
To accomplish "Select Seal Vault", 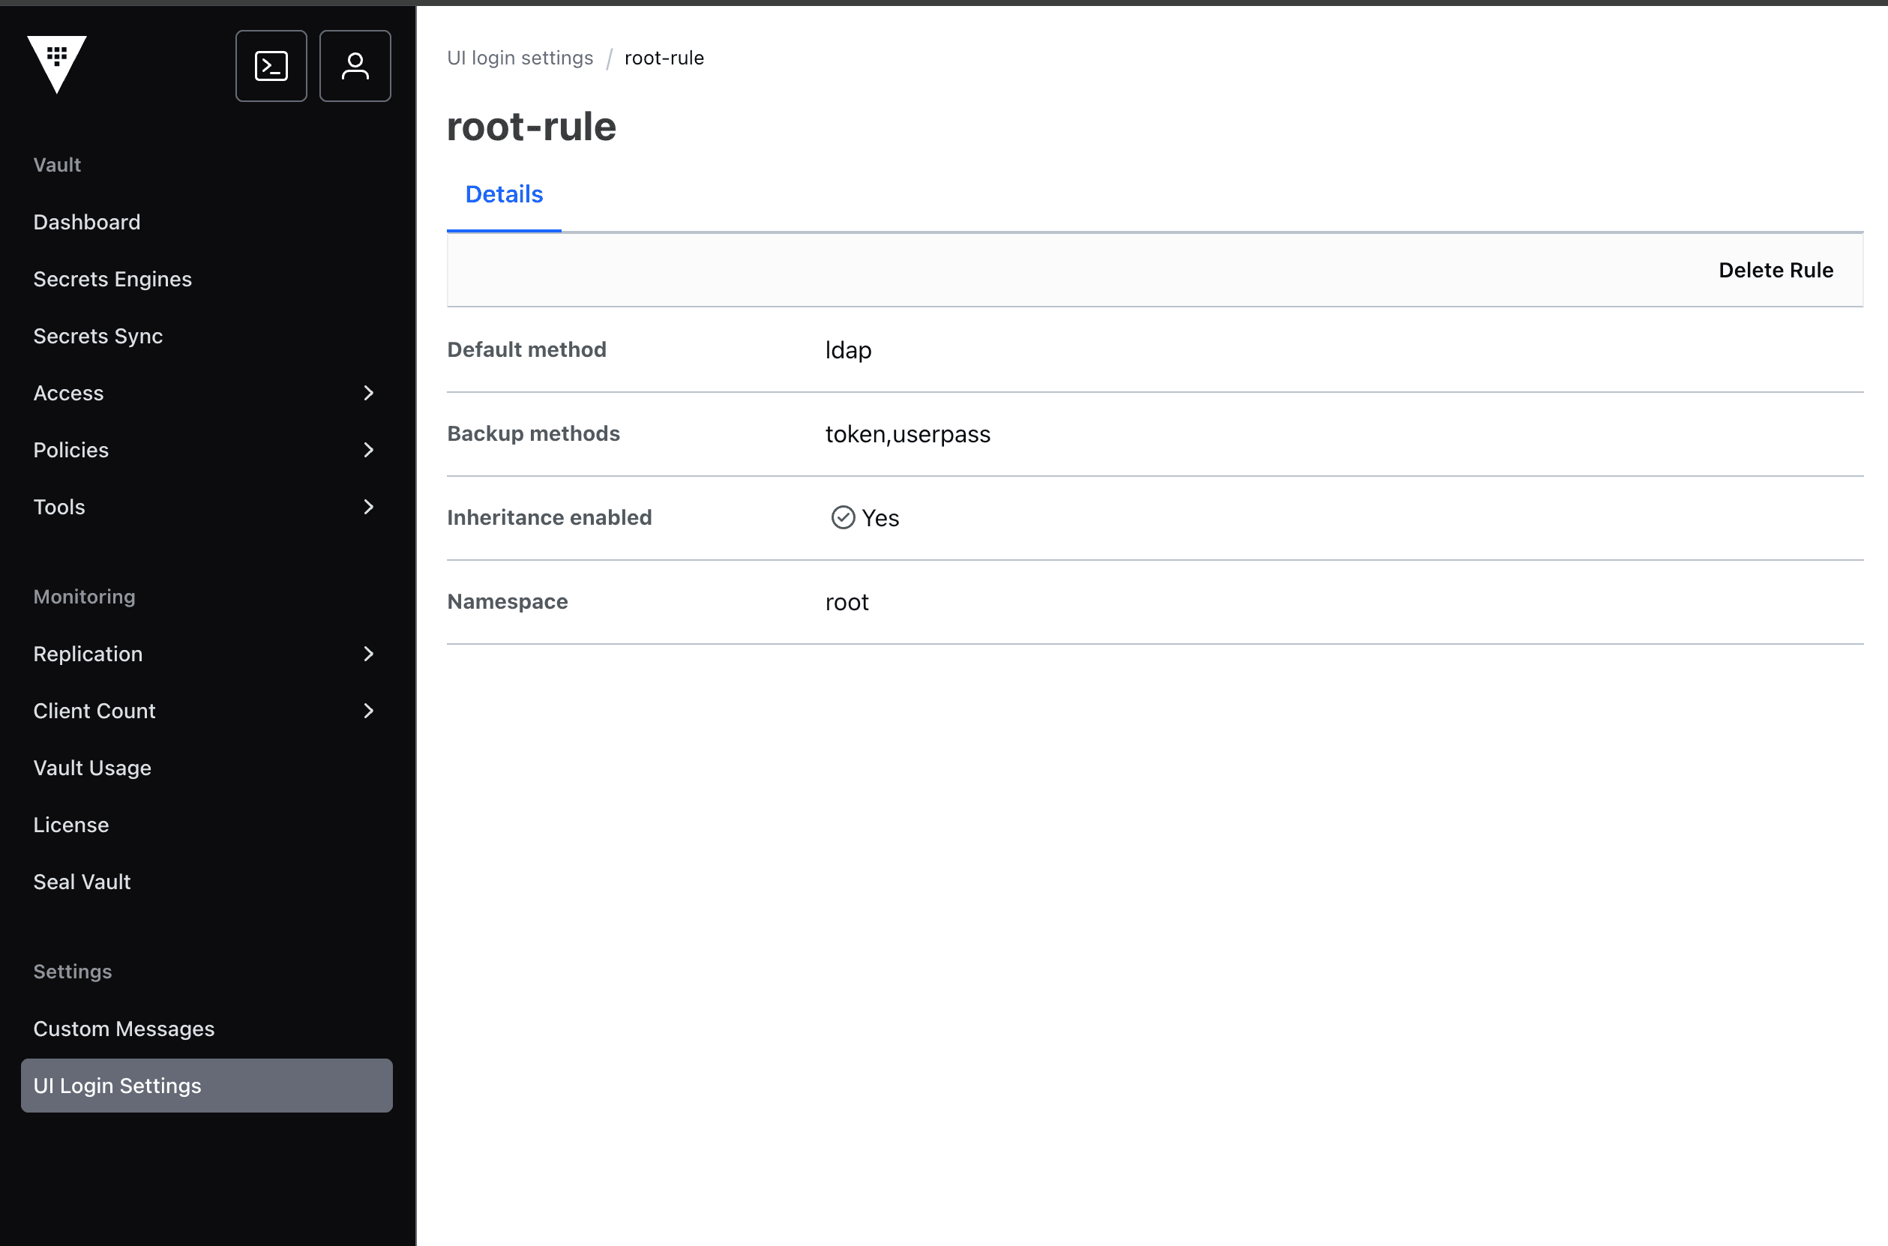I will (x=82, y=881).
